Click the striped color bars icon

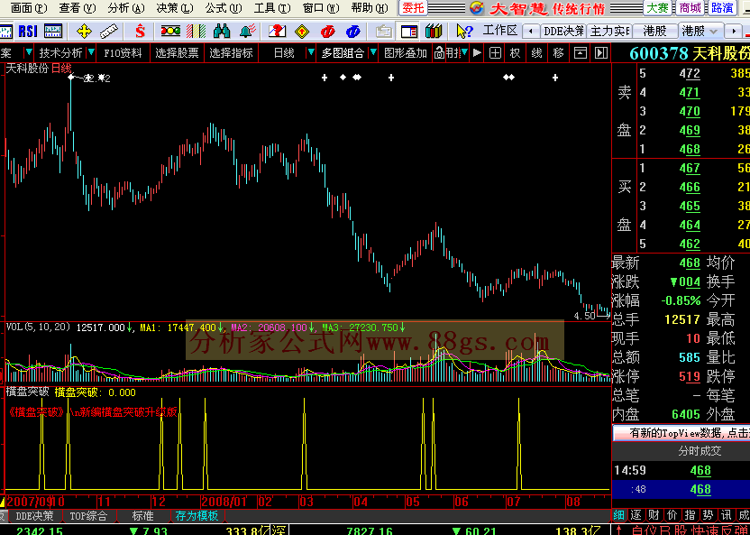197,32
